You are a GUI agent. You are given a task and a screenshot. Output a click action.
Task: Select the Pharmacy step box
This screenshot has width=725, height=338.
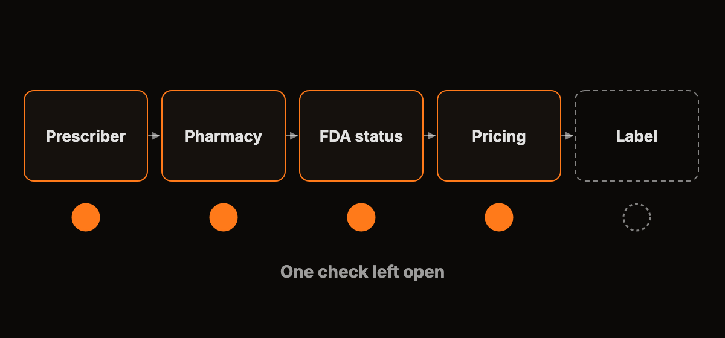pos(224,136)
